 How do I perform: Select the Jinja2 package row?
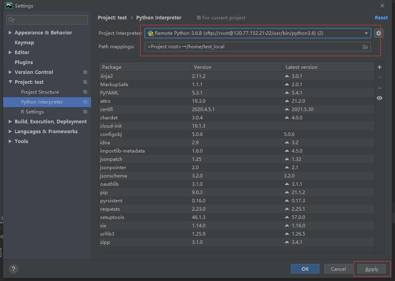point(237,76)
